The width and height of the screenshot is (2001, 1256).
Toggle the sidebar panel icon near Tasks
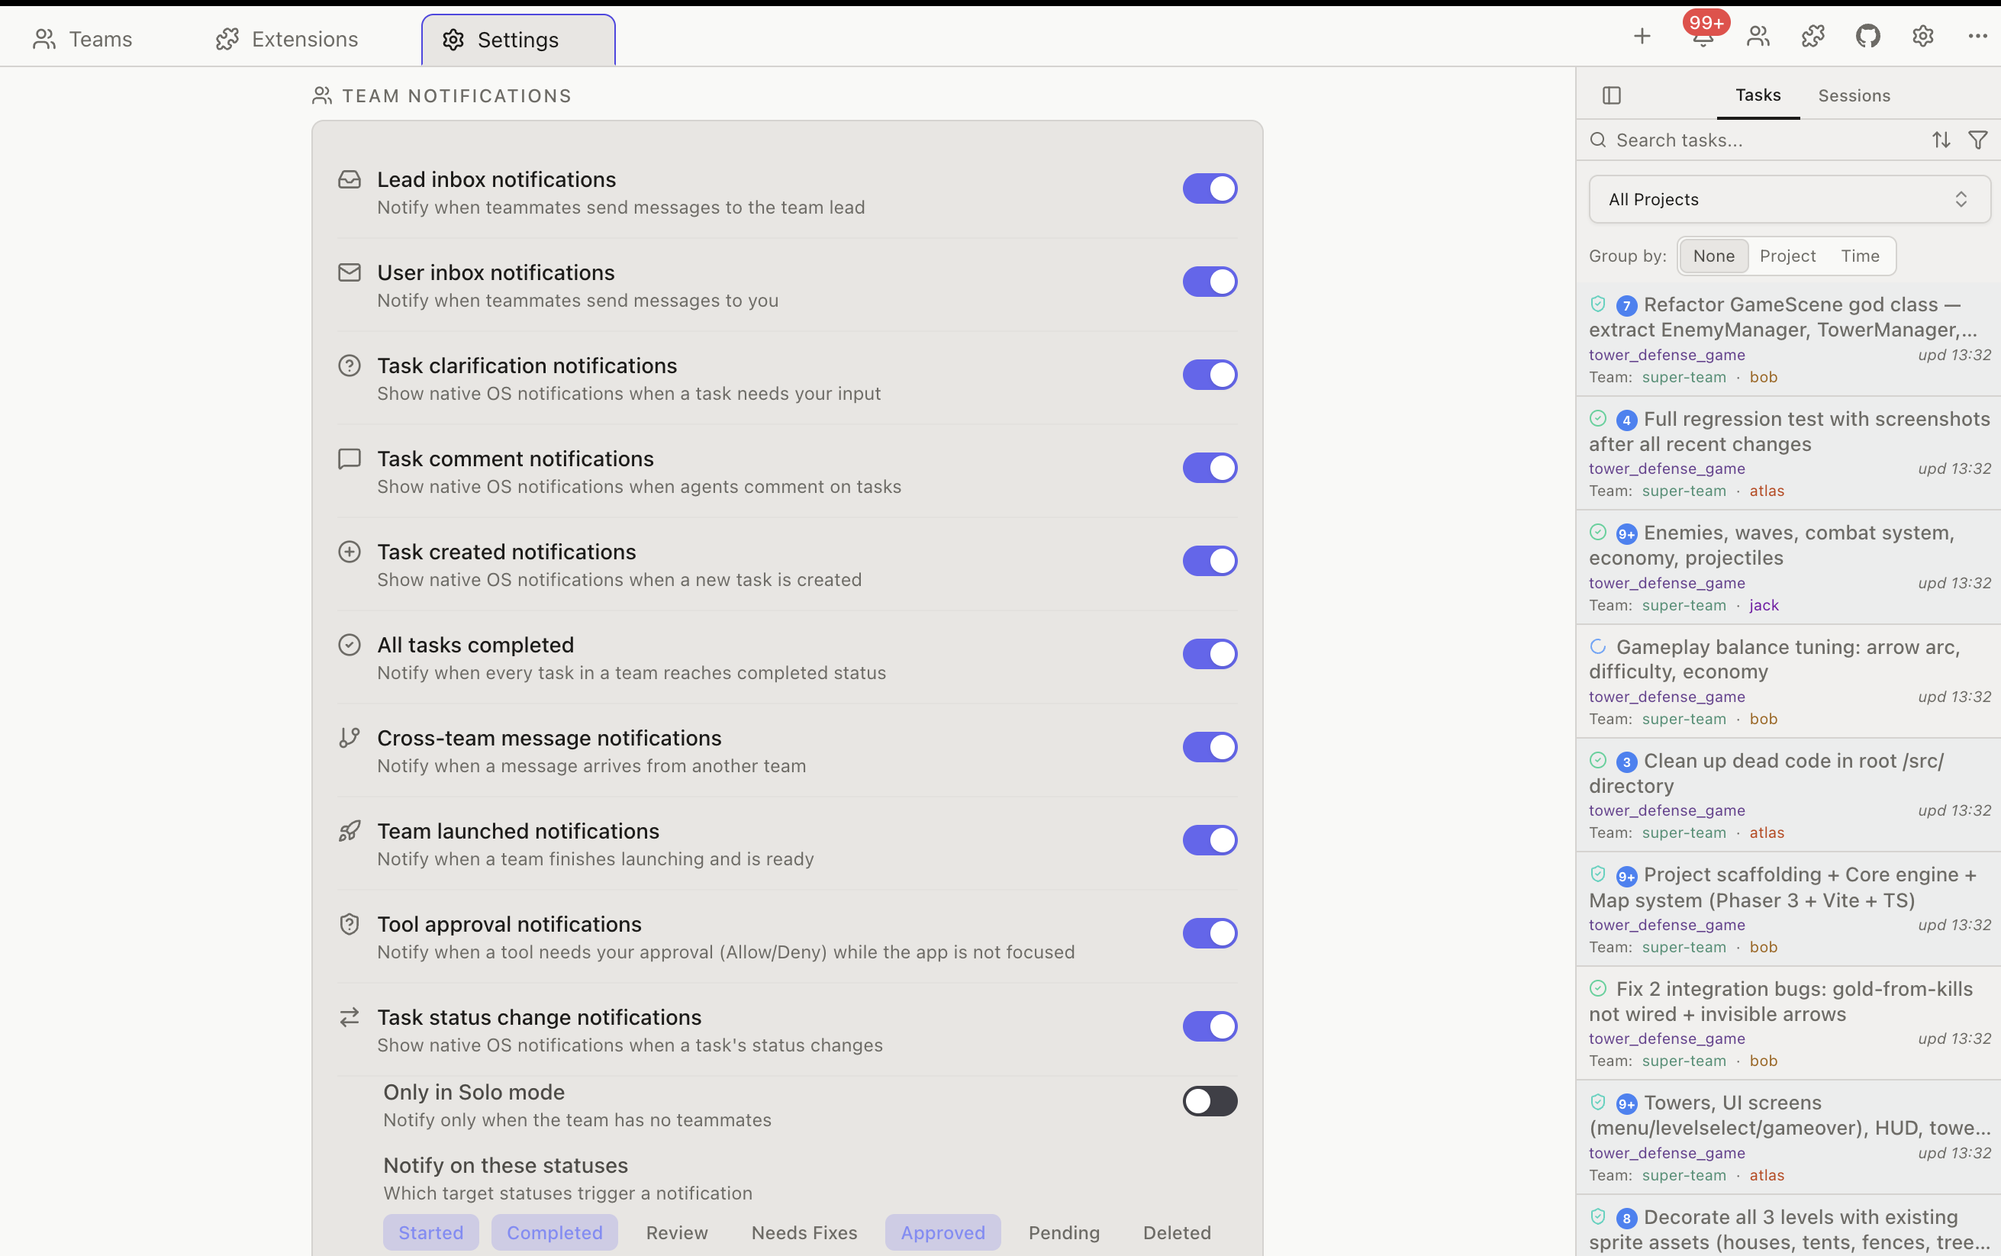coord(1613,95)
